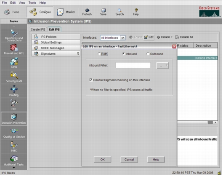Open the Routing task
223x176 pixels.
[x=14, y=91]
